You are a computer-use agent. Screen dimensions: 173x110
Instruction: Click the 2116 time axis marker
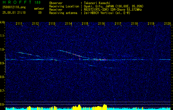101,24
